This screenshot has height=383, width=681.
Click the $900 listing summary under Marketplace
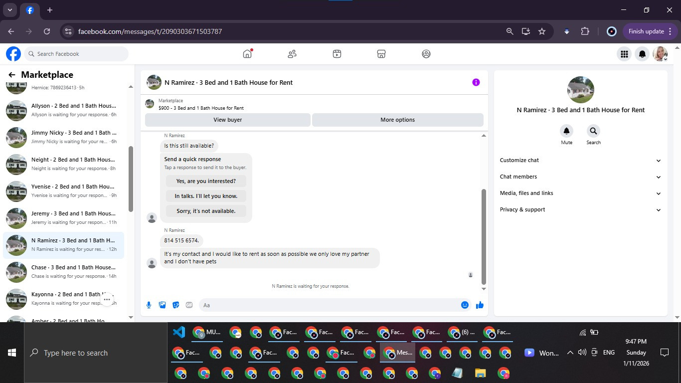click(x=201, y=108)
